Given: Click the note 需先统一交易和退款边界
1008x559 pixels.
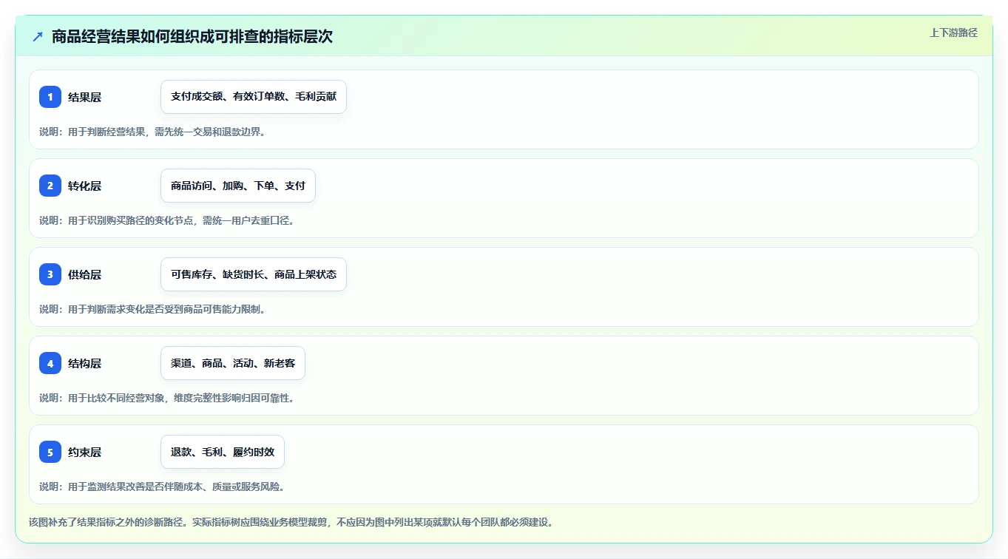Looking at the screenshot, I should [209, 132].
